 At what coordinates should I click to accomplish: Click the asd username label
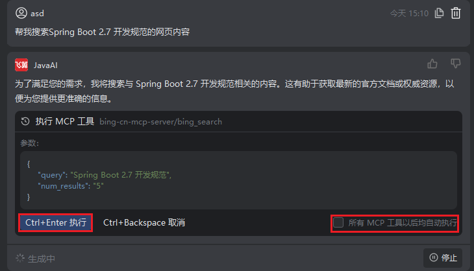click(x=37, y=14)
